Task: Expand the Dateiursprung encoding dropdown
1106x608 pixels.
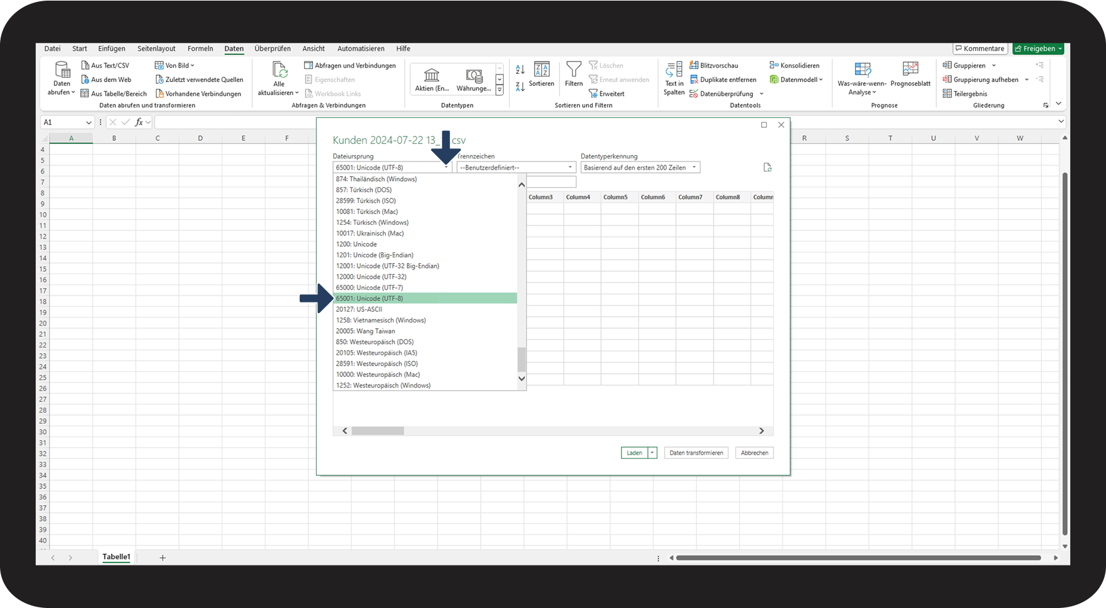Action: pyautogui.click(x=446, y=168)
